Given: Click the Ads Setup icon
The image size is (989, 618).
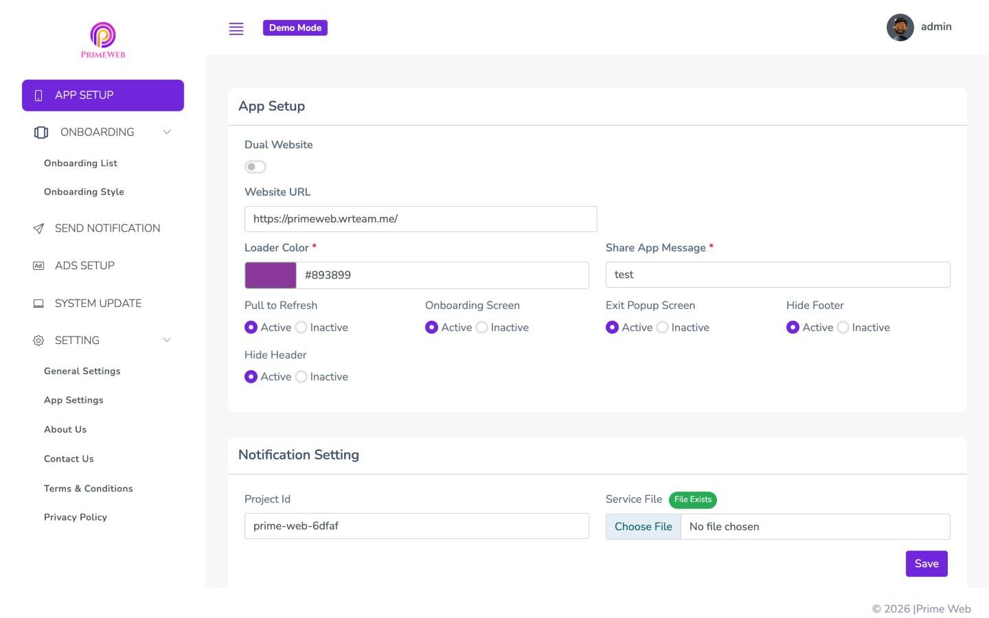Looking at the screenshot, I should coord(38,266).
